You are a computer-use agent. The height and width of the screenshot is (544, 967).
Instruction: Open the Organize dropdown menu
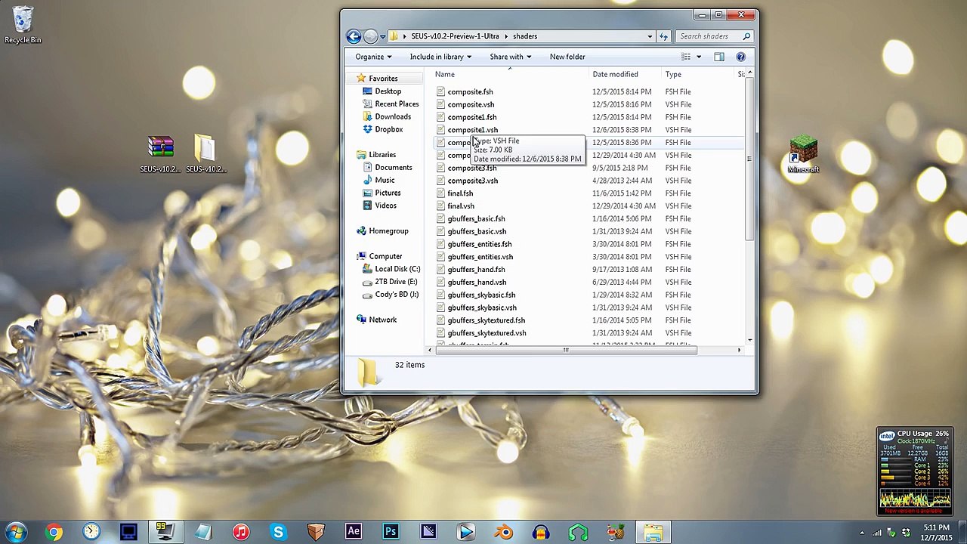click(373, 57)
